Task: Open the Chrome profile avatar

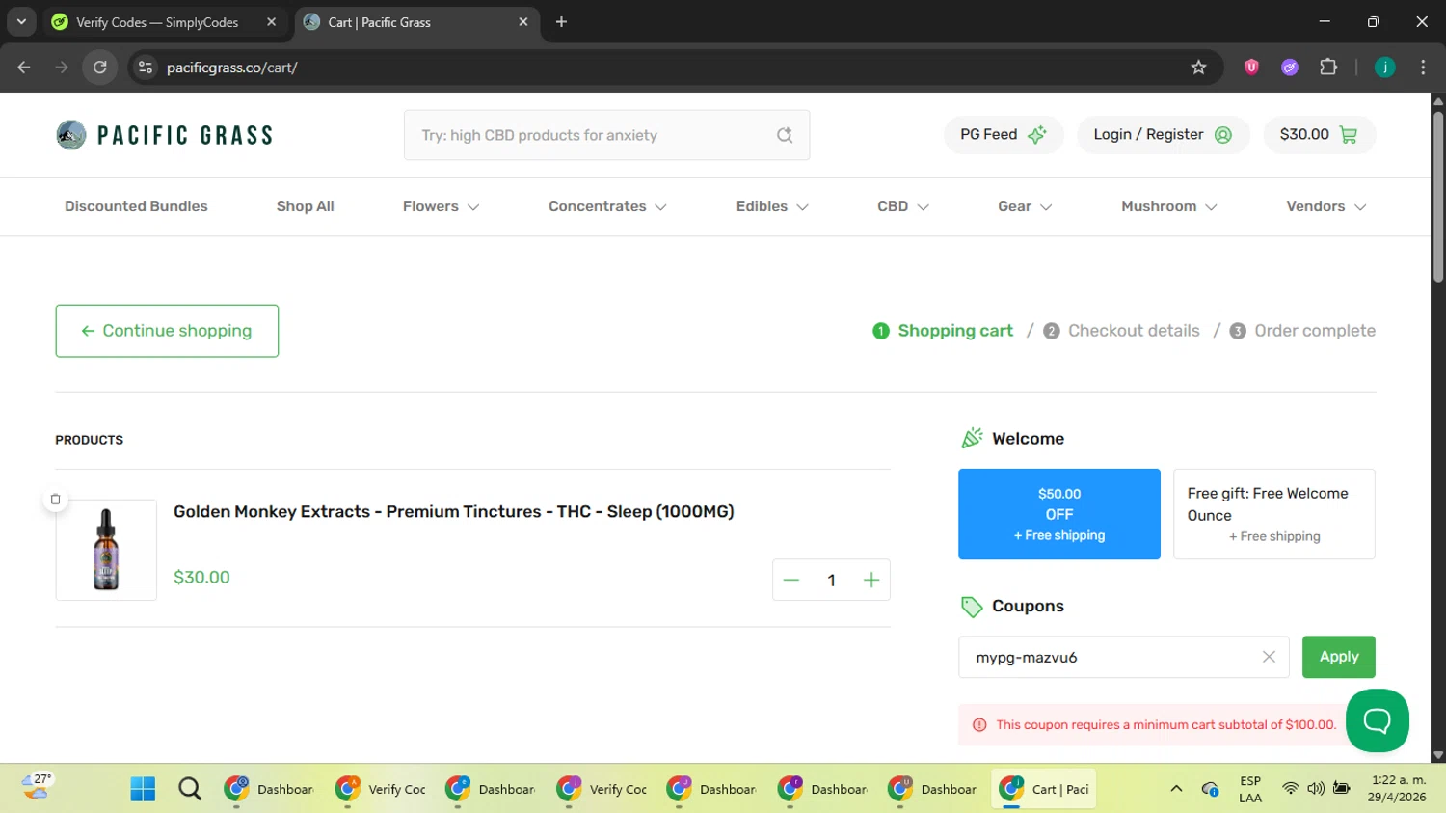Action: [x=1385, y=68]
